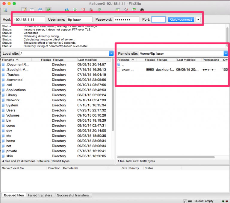Cancel current operation red X icon

(83, 10)
